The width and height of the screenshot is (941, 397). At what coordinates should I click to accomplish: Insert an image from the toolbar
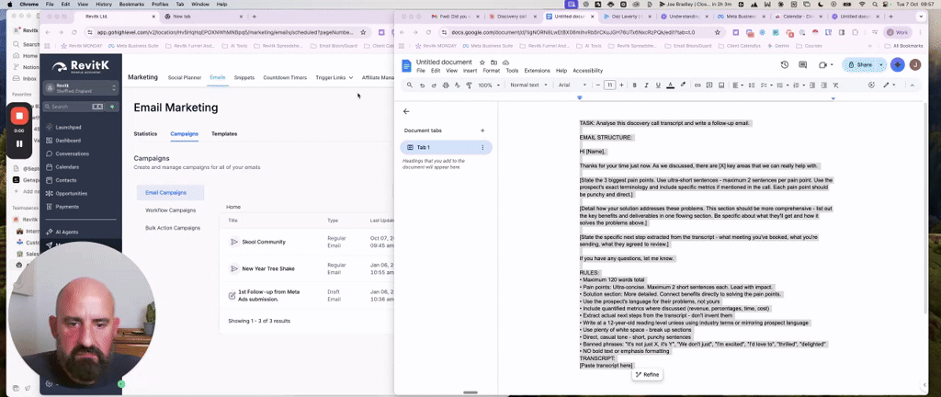[721, 85]
